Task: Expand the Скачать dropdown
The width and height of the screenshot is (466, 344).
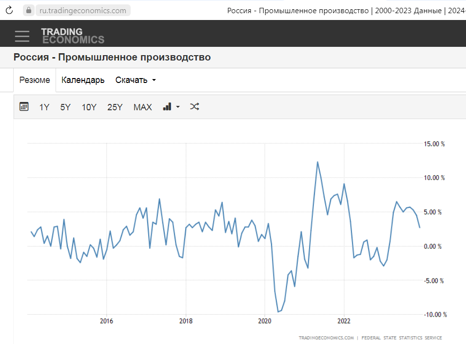Action: coord(136,80)
